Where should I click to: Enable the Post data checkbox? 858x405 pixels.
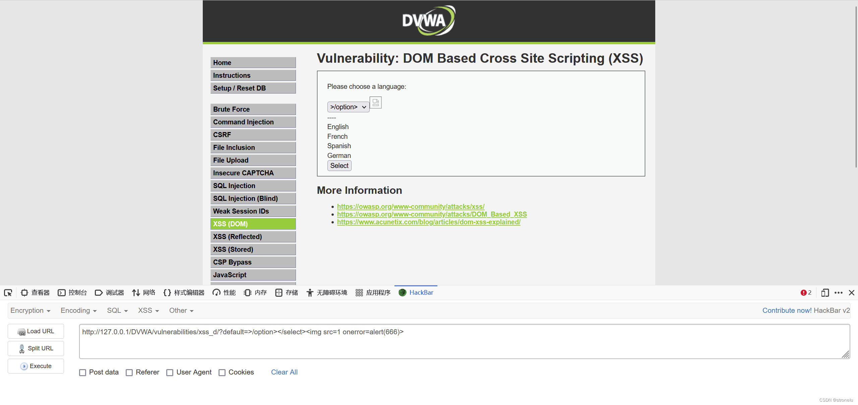click(x=83, y=372)
